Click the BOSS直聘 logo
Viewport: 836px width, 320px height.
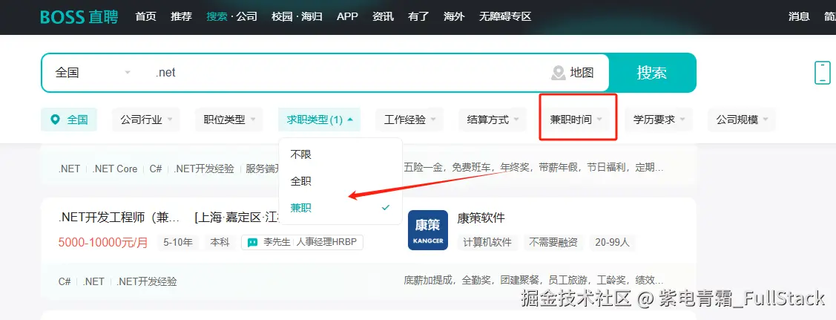click(79, 17)
